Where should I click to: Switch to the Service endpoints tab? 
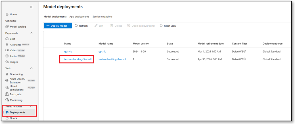[x=102, y=16]
